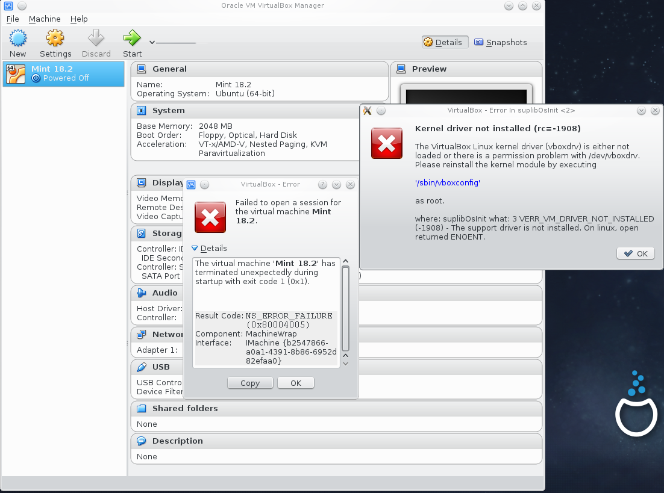664x493 pixels.
Task: Switch to Details view
Action: click(445, 42)
